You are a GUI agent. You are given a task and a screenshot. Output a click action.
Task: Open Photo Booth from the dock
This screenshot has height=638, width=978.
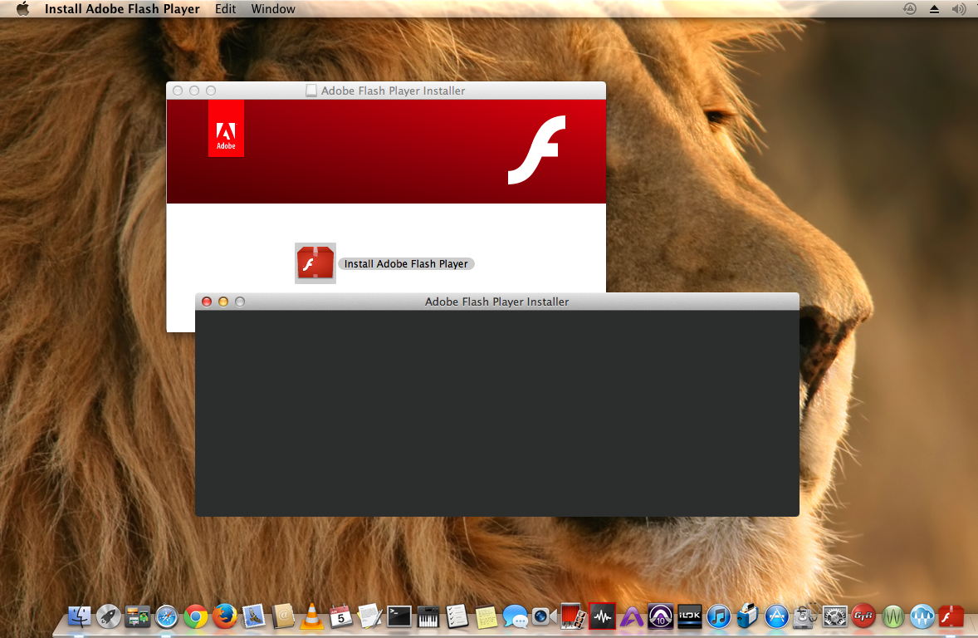573,616
